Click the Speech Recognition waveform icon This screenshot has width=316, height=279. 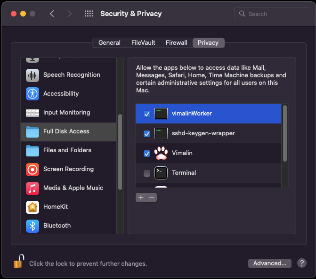[32, 75]
